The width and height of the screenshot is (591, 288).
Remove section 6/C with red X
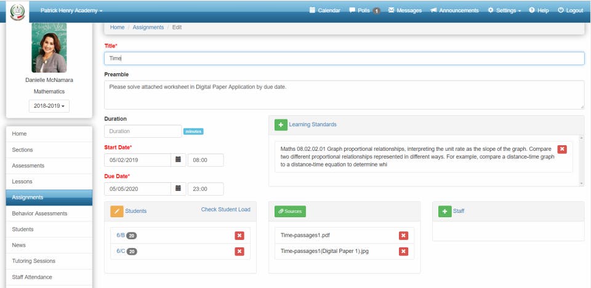pos(239,252)
